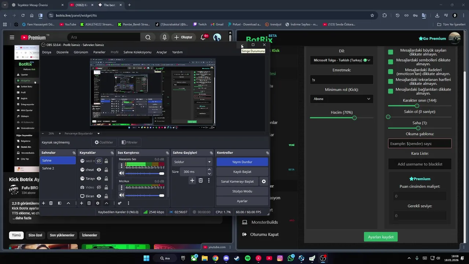Mute Mic/Aux speaker icon

pyautogui.click(x=122, y=195)
